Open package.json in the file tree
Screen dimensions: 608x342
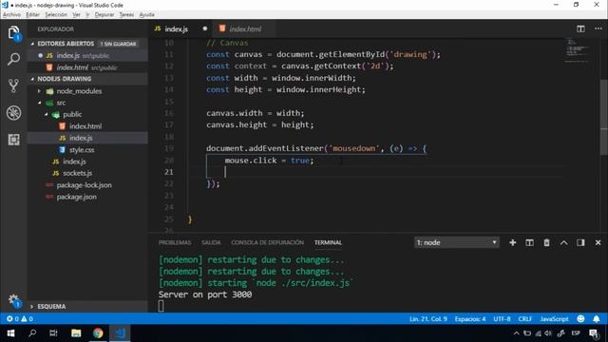click(76, 197)
